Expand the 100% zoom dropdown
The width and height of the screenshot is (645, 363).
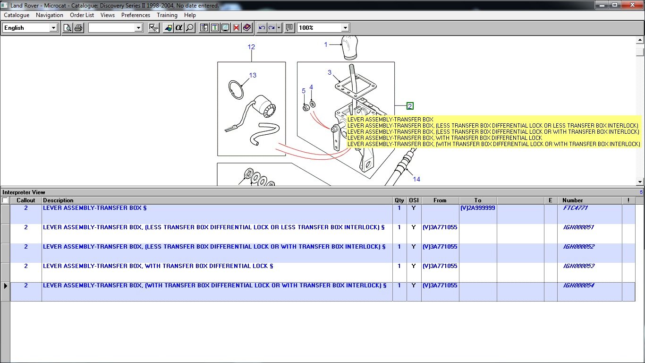(345, 28)
